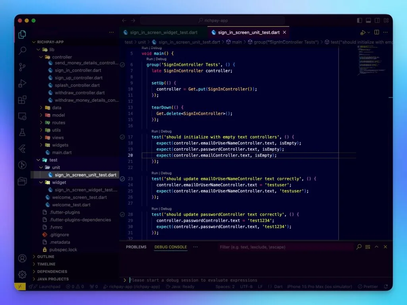
Task: Go back with the navigation arrow
Action: [x=124, y=21]
